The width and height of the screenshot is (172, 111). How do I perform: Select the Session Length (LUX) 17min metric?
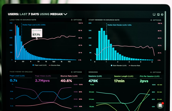[x=125, y=79]
